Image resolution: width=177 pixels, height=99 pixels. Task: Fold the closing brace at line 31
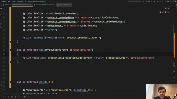(11, 42)
